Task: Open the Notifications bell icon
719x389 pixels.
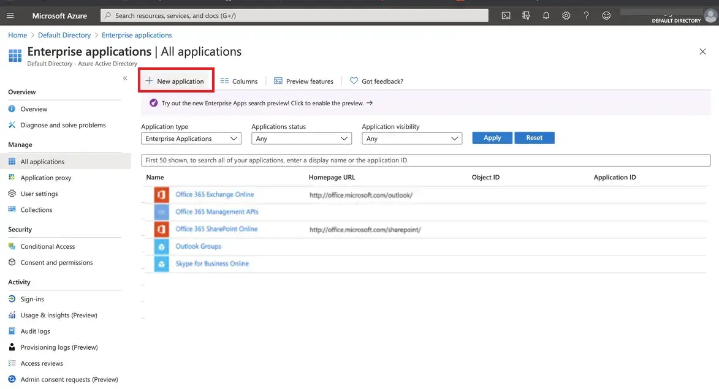Action: [x=546, y=15]
